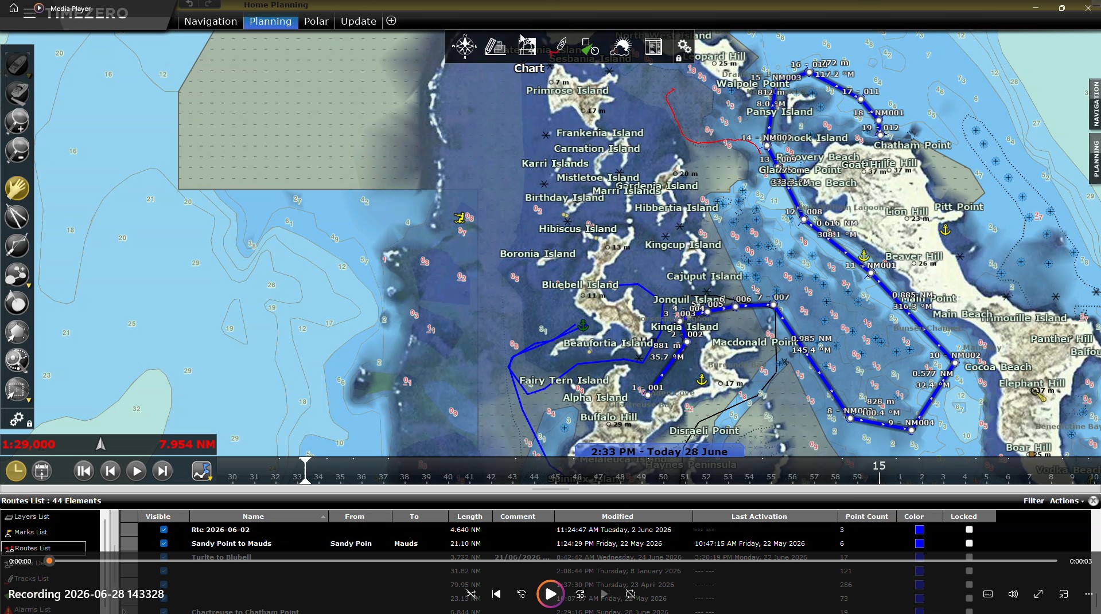Open the Layers List
This screenshot has width=1101, height=614.
click(x=32, y=517)
